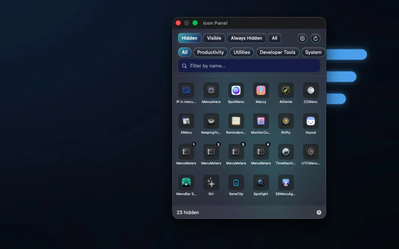
Task: Click the SSMenuAgent icon
Action: pyautogui.click(x=286, y=183)
